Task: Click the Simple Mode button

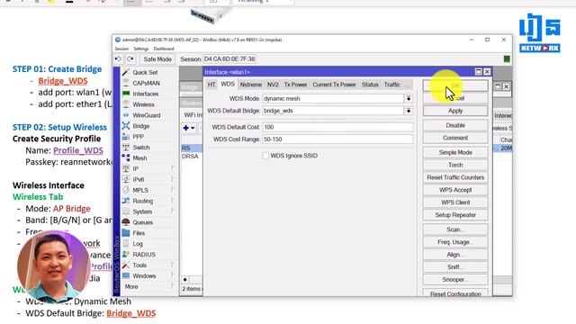Action: [x=455, y=152]
